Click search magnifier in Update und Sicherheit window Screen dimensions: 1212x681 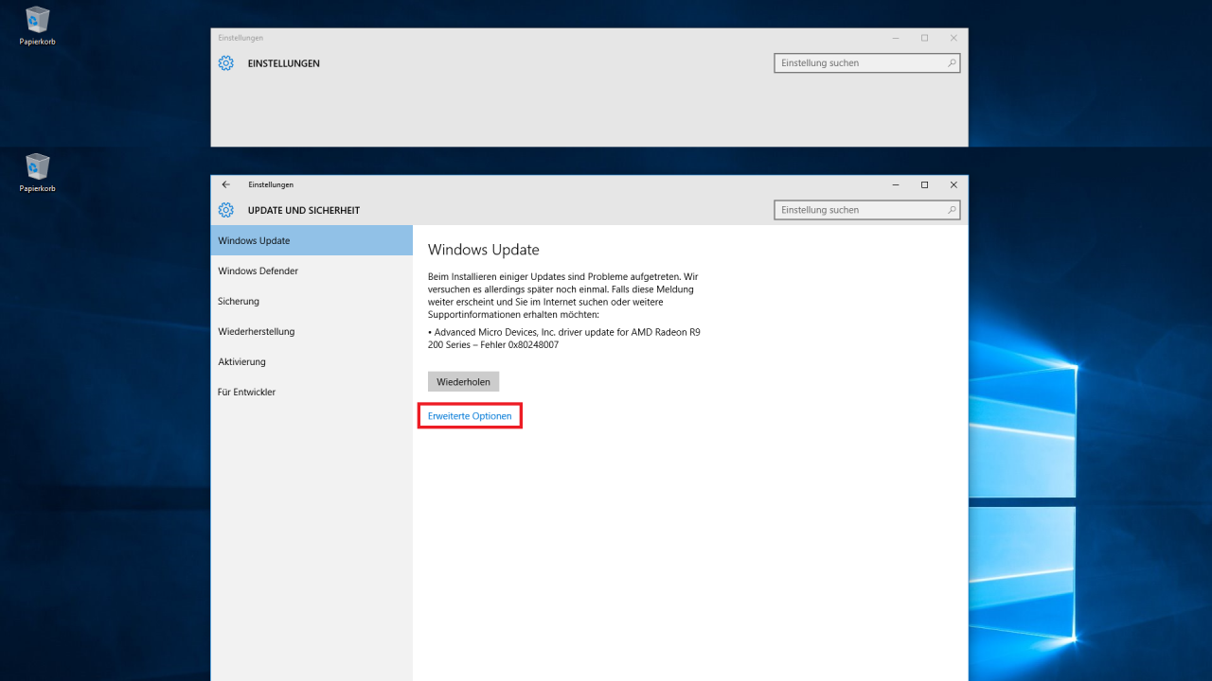(952, 210)
